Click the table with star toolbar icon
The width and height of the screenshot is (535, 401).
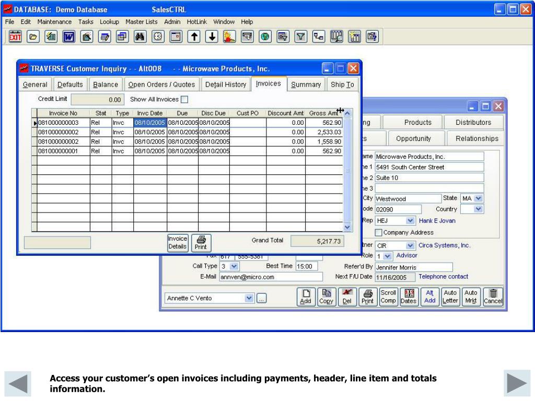pos(354,37)
